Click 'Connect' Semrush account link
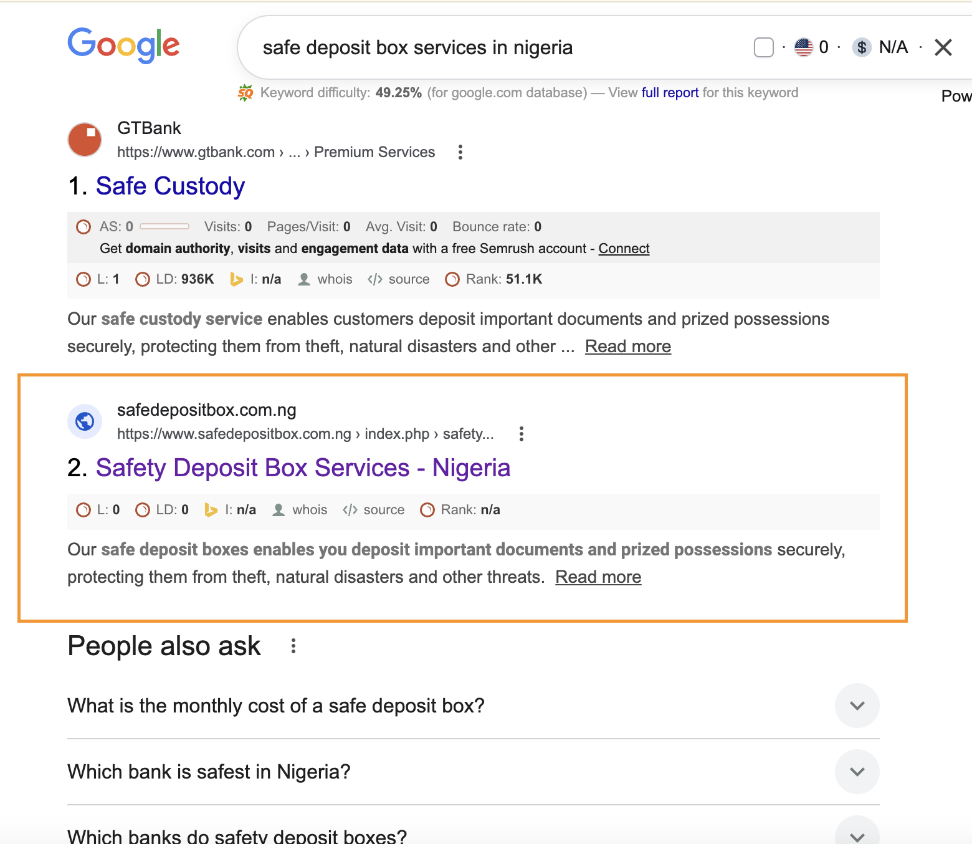This screenshot has height=844, width=972. 624,249
